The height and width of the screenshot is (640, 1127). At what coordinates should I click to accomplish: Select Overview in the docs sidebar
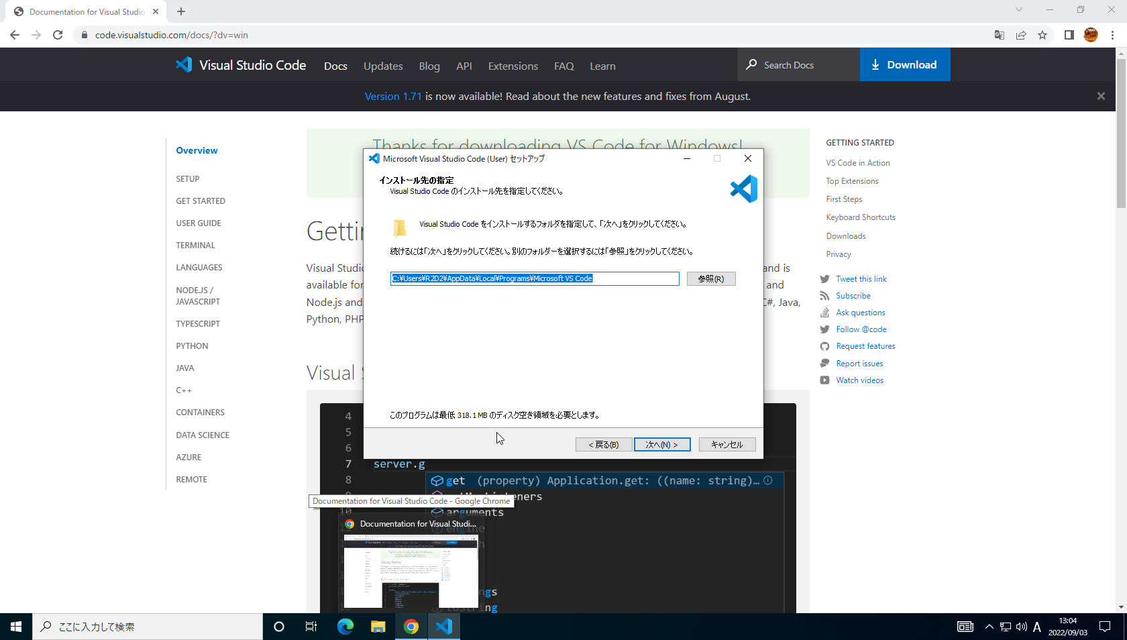tap(197, 150)
